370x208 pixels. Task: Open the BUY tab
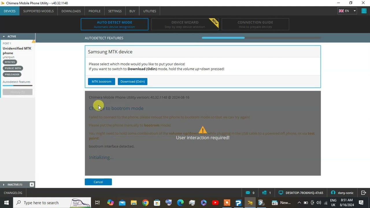[x=132, y=11]
